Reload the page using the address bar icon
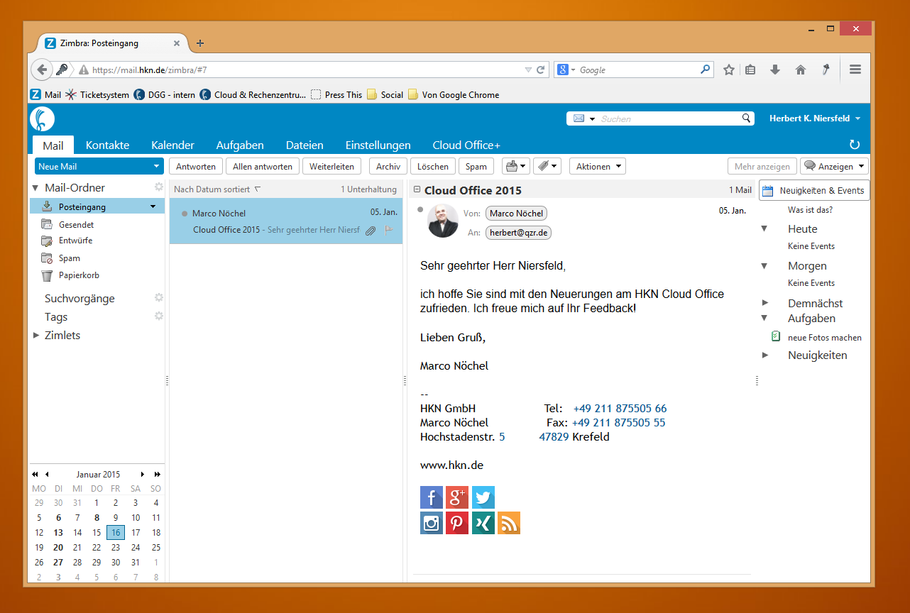Viewport: 910px width, 613px height. click(541, 70)
